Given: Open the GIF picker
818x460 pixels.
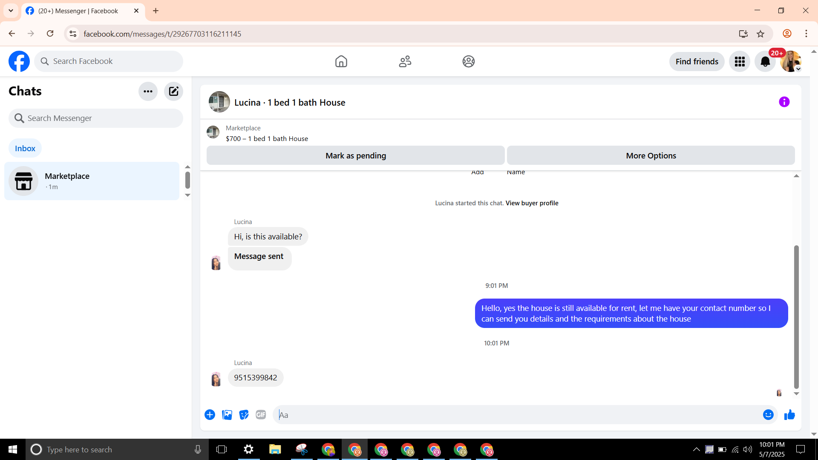Looking at the screenshot, I should click(x=261, y=415).
